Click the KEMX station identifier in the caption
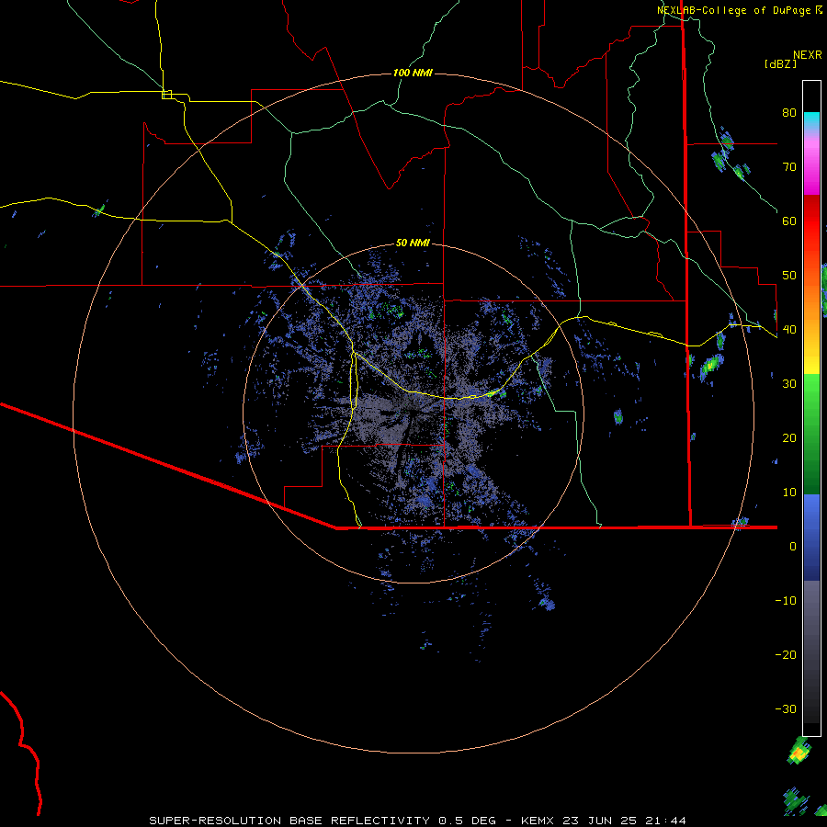The width and height of the screenshot is (827, 827). pos(539,821)
